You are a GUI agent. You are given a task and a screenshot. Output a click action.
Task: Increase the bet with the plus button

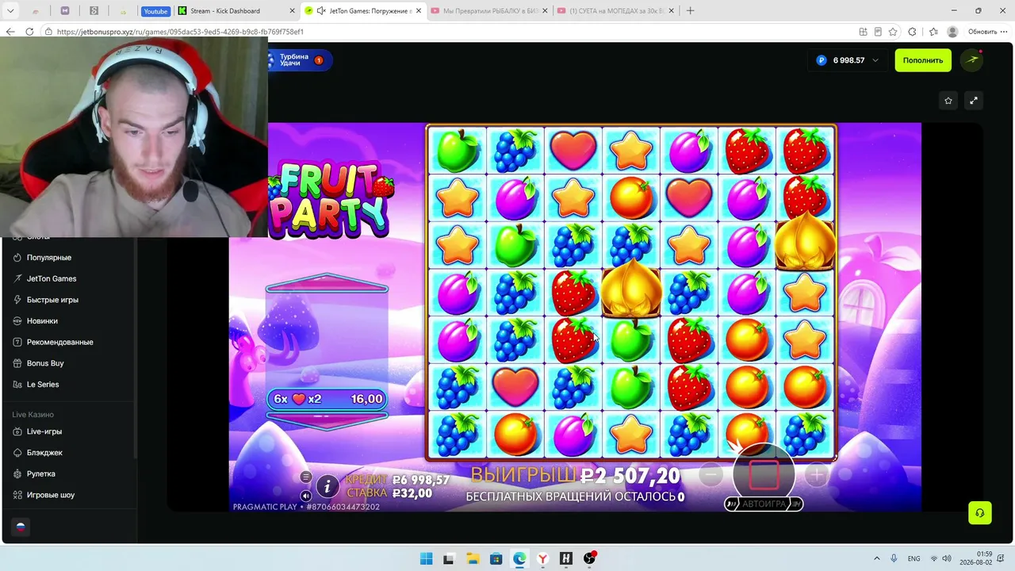point(816,475)
